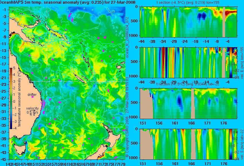Select the temperature seasonal anomaly color bar
The image size is (244, 166).
pyautogui.click(x=11, y=98)
